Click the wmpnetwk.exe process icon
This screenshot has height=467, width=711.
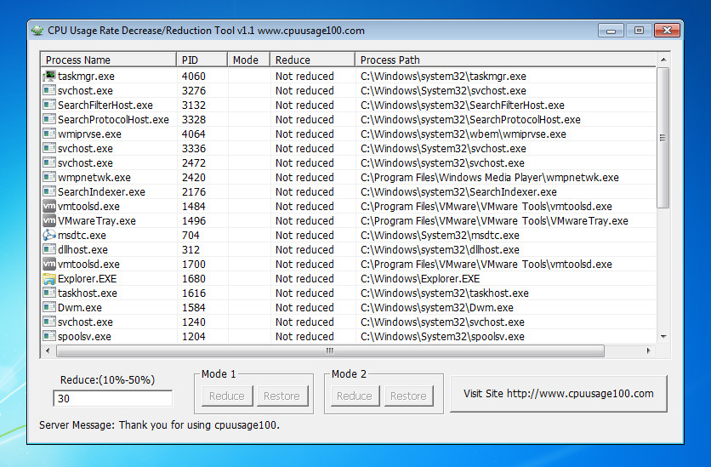(49, 177)
